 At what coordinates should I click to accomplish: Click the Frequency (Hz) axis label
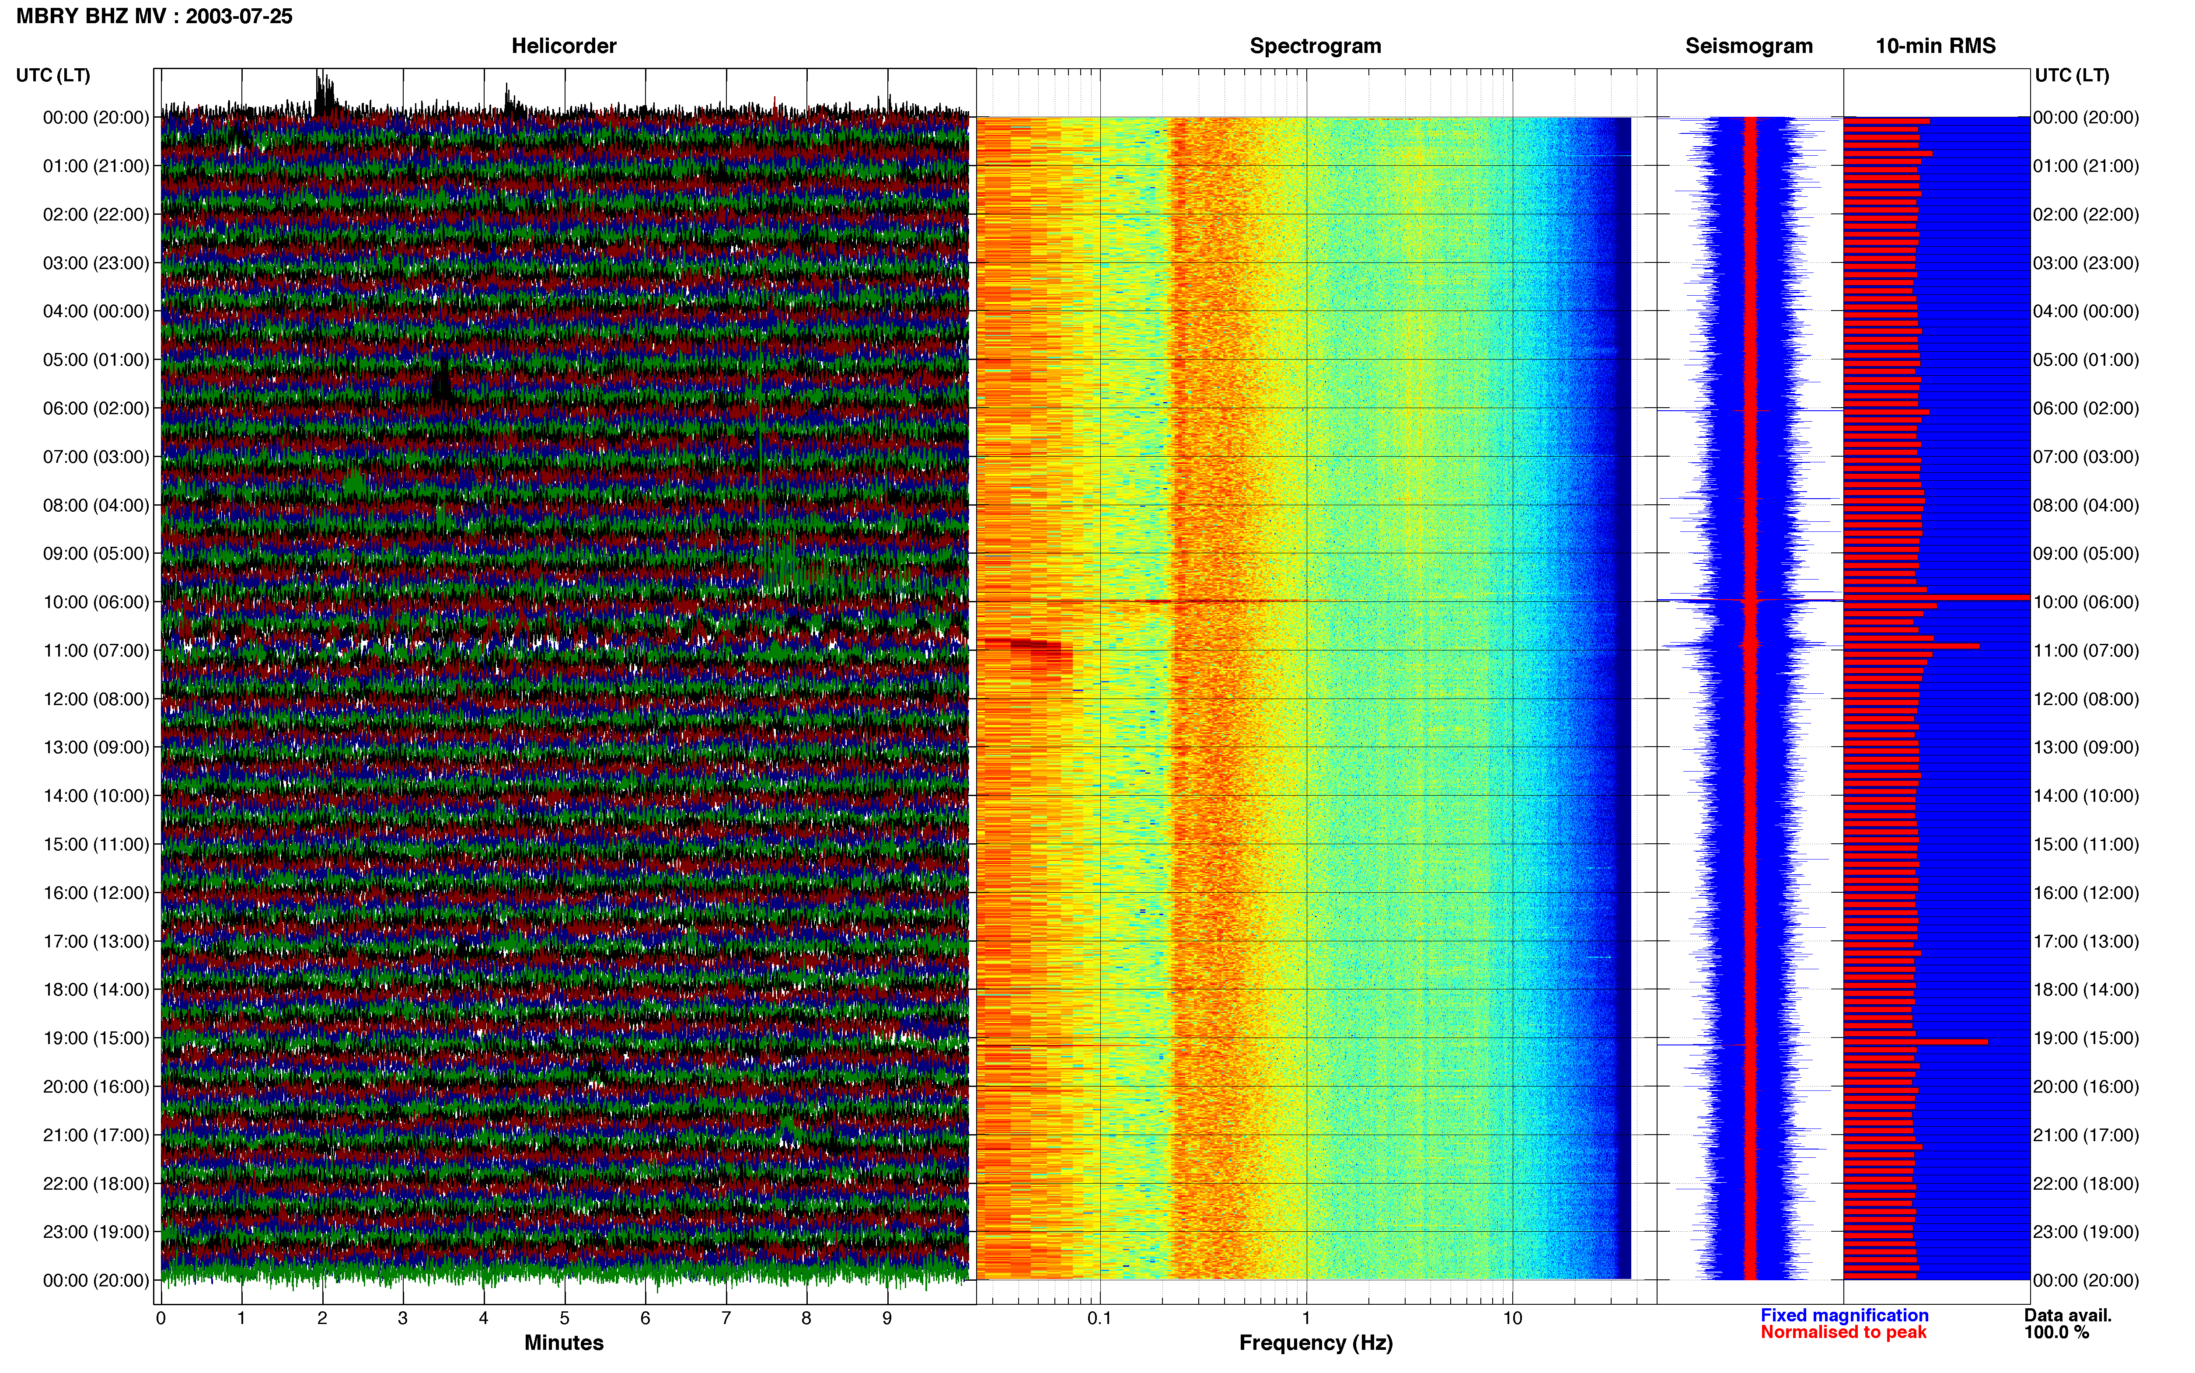[1316, 1343]
